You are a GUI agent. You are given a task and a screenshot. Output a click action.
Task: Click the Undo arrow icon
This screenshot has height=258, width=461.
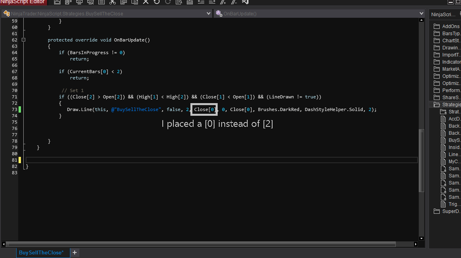157,2
